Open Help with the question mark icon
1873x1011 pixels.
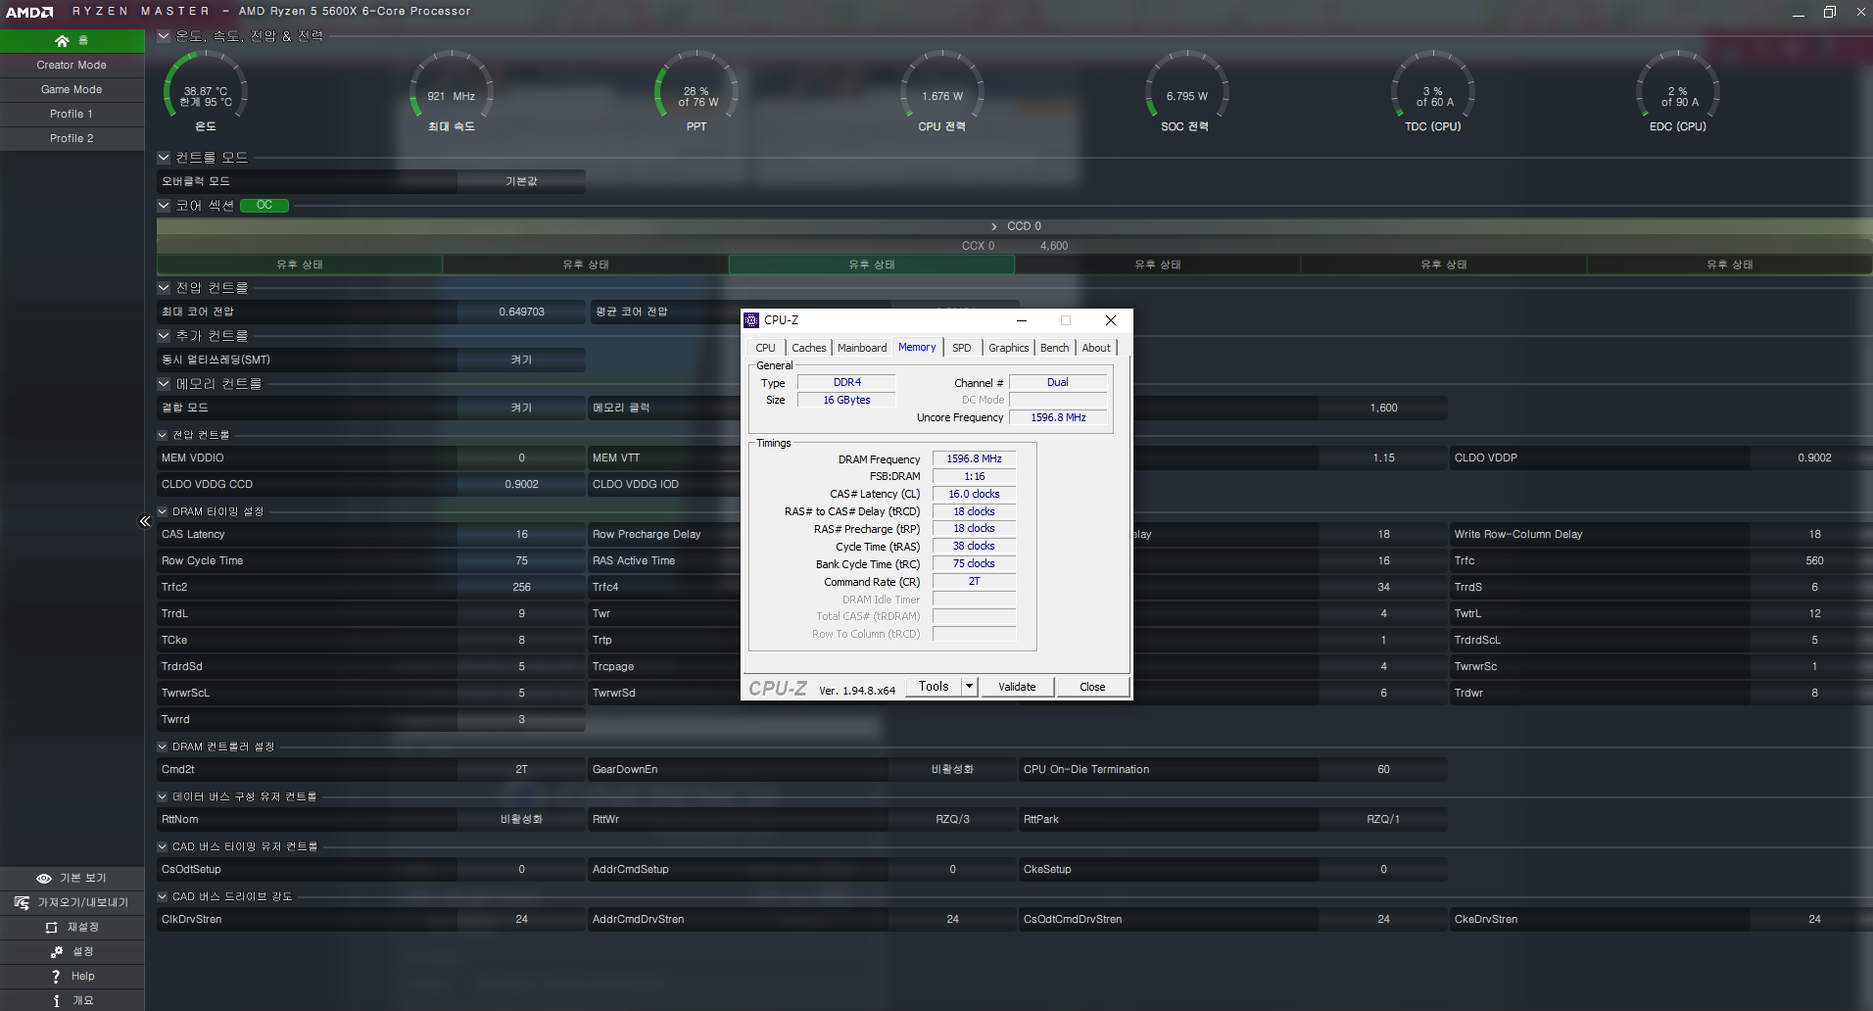(56, 977)
